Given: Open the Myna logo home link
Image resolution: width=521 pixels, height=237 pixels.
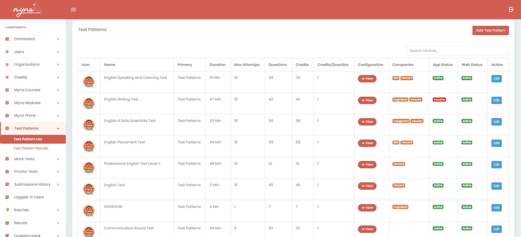Looking at the screenshot, I should coord(27,10).
